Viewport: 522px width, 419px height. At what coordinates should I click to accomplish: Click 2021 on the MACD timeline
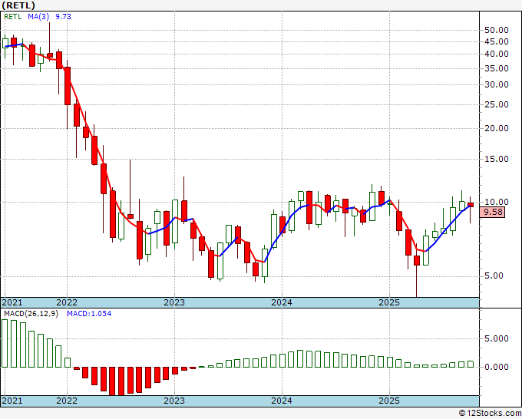point(12,401)
